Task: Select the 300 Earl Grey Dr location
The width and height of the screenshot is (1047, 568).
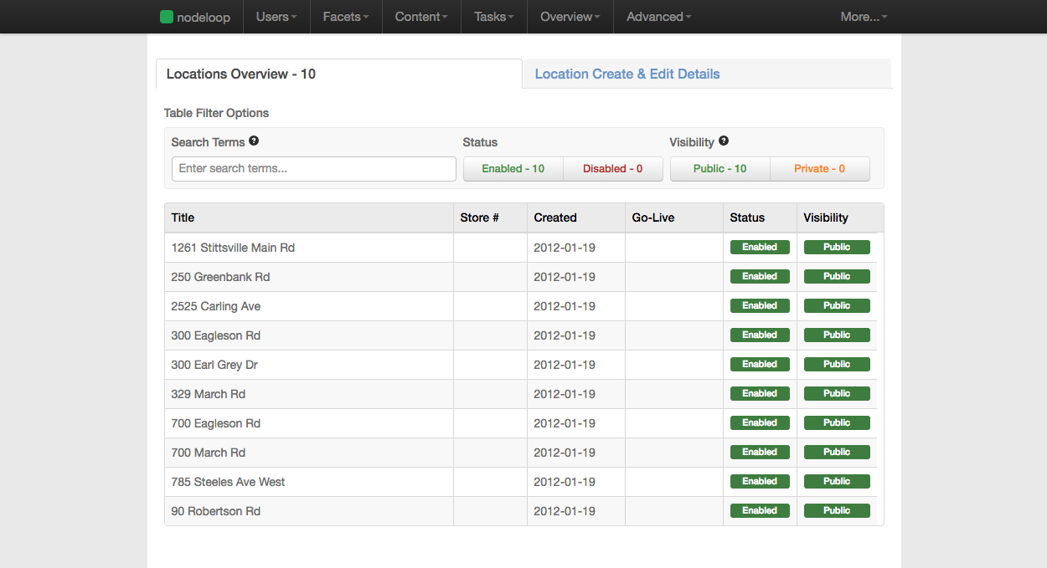Action: click(216, 365)
